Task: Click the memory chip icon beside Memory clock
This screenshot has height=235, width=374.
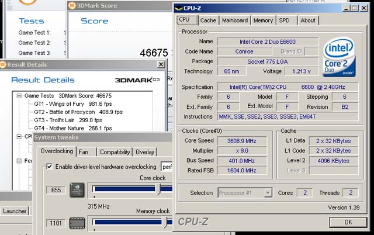Action: point(77,223)
